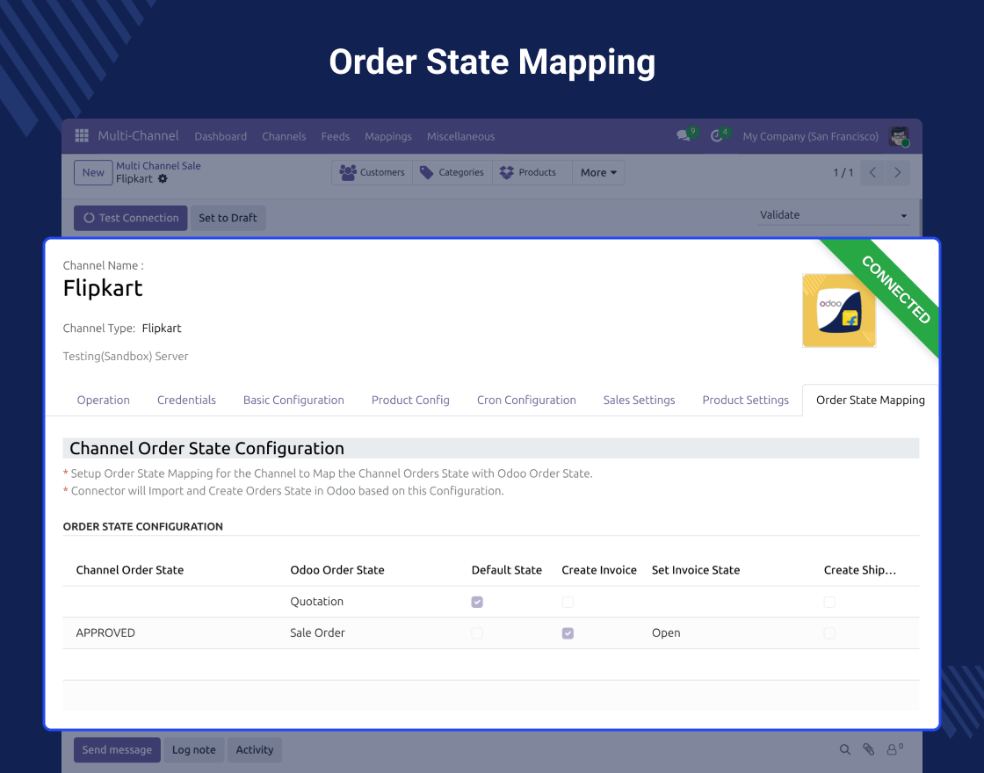Open Categories stat button
The height and width of the screenshot is (773, 984).
click(x=452, y=172)
